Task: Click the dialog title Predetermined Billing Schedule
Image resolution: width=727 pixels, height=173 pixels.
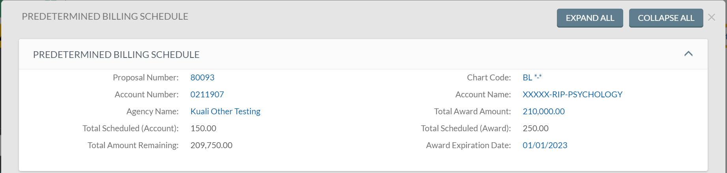Action: (105, 17)
